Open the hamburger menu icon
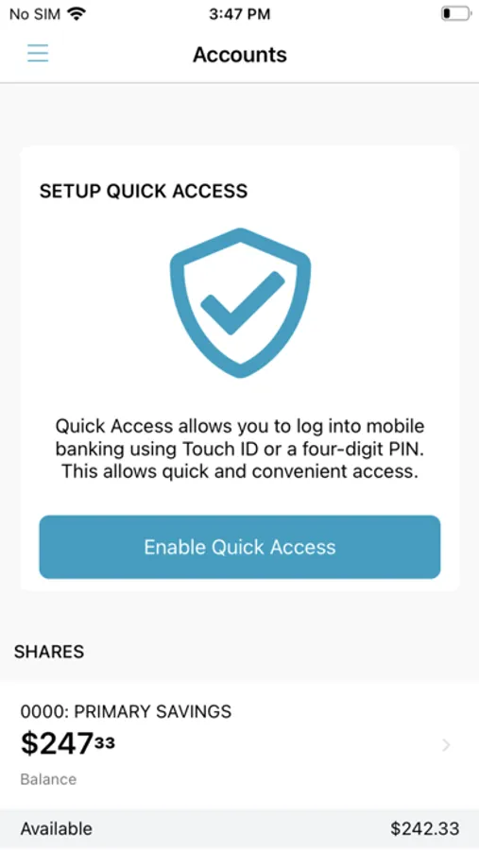This screenshot has width=479, height=850. pyautogui.click(x=38, y=54)
